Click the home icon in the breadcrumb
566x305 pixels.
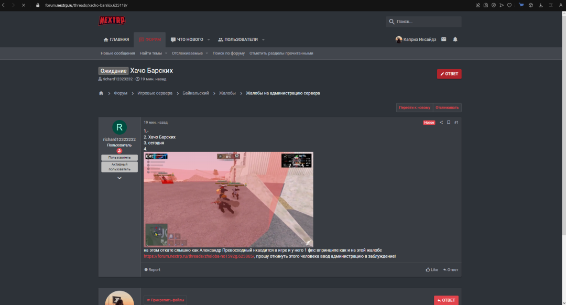(x=101, y=93)
